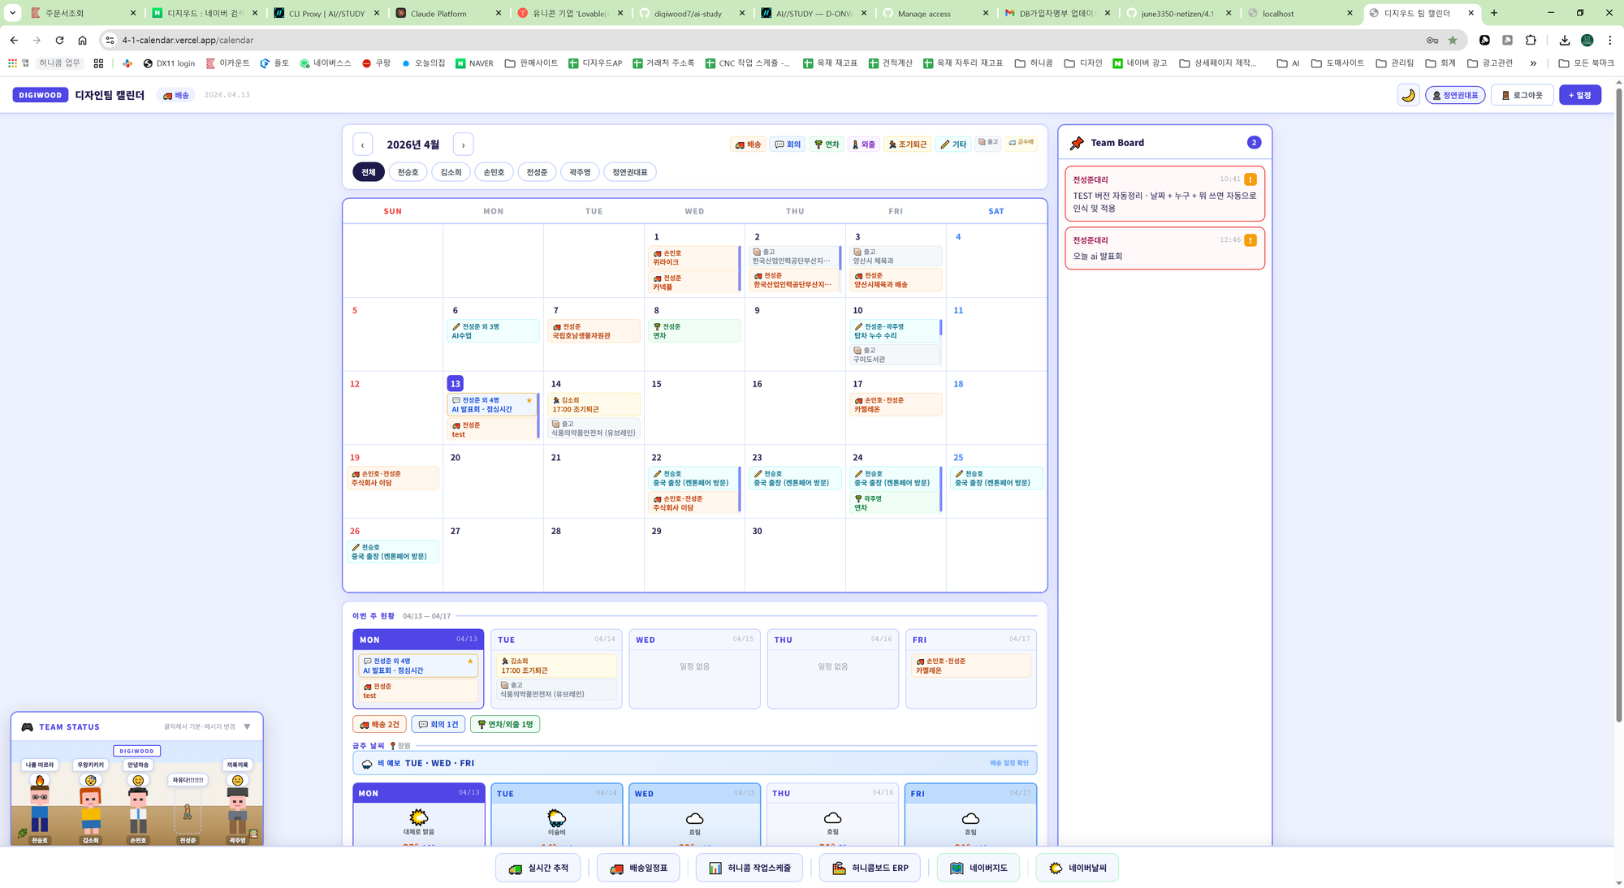Filter calendar by 전성준
This screenshot has width=1624, height=888.
537,172
